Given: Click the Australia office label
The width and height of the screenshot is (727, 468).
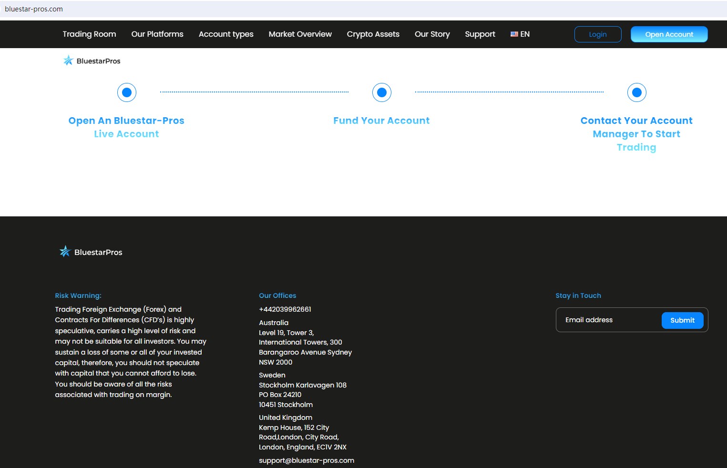Looking at the screenshot, I should tap(274, 323).
